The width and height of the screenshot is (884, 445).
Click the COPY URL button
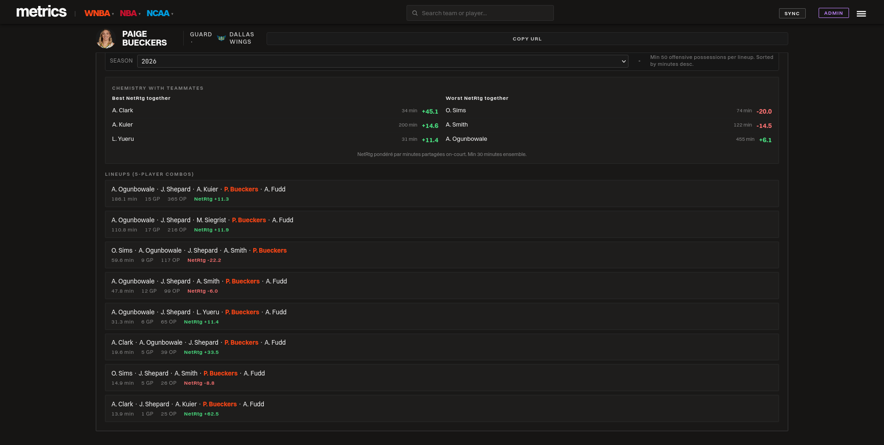click(x=527, y=39)
